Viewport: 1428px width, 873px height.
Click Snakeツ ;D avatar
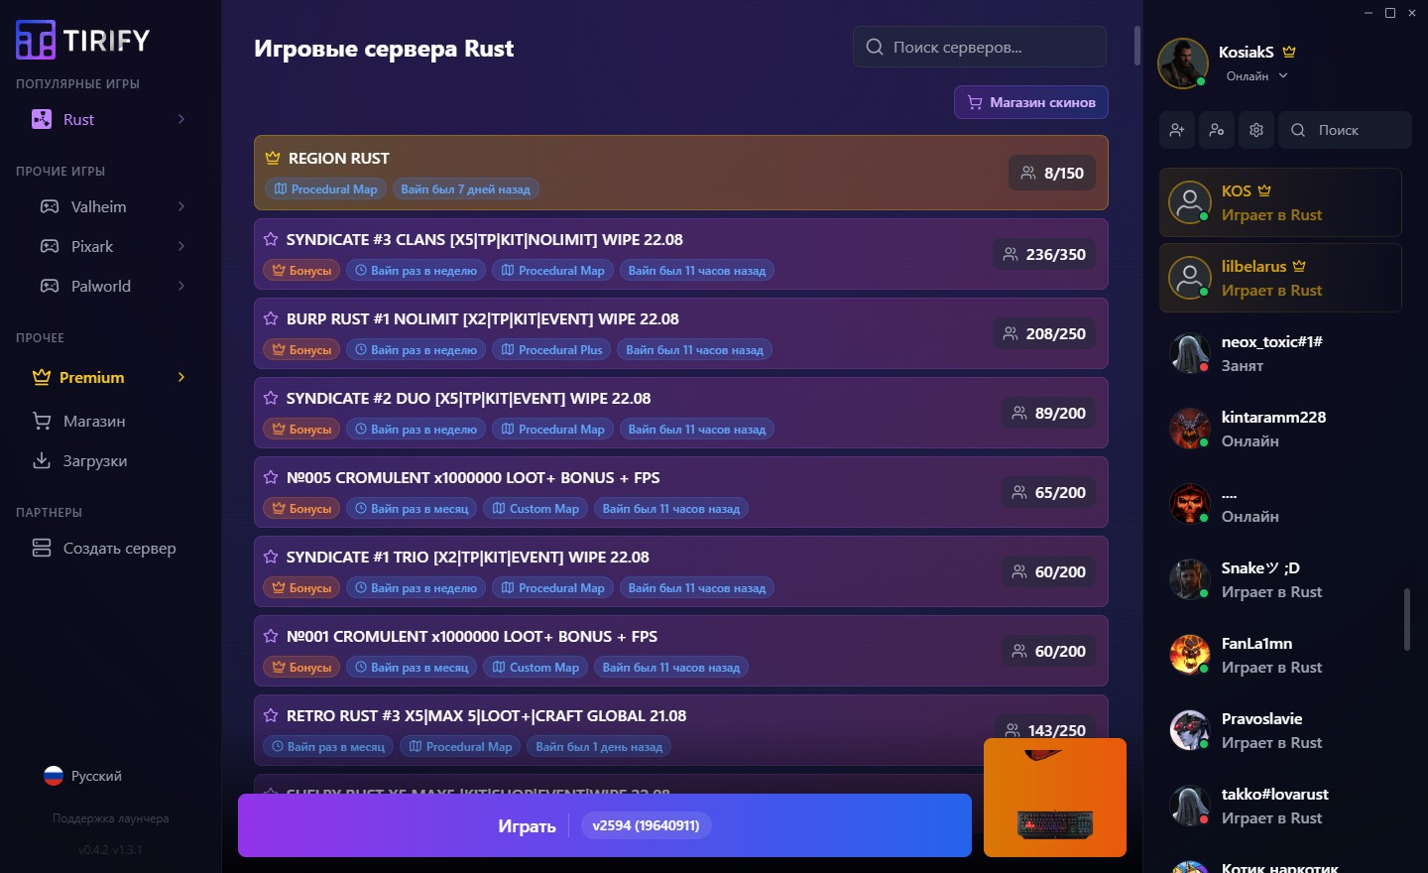click(x=1190, y=579)
